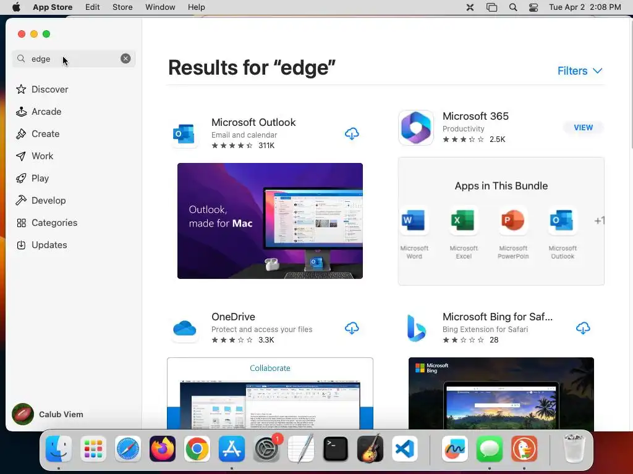Open the Edit menu
Screen dimensions: 633x474
pyautogui.click(x=93, y=7)
